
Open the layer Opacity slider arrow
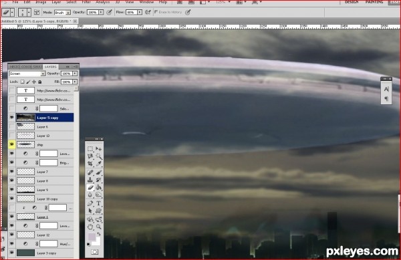[75, 74]
